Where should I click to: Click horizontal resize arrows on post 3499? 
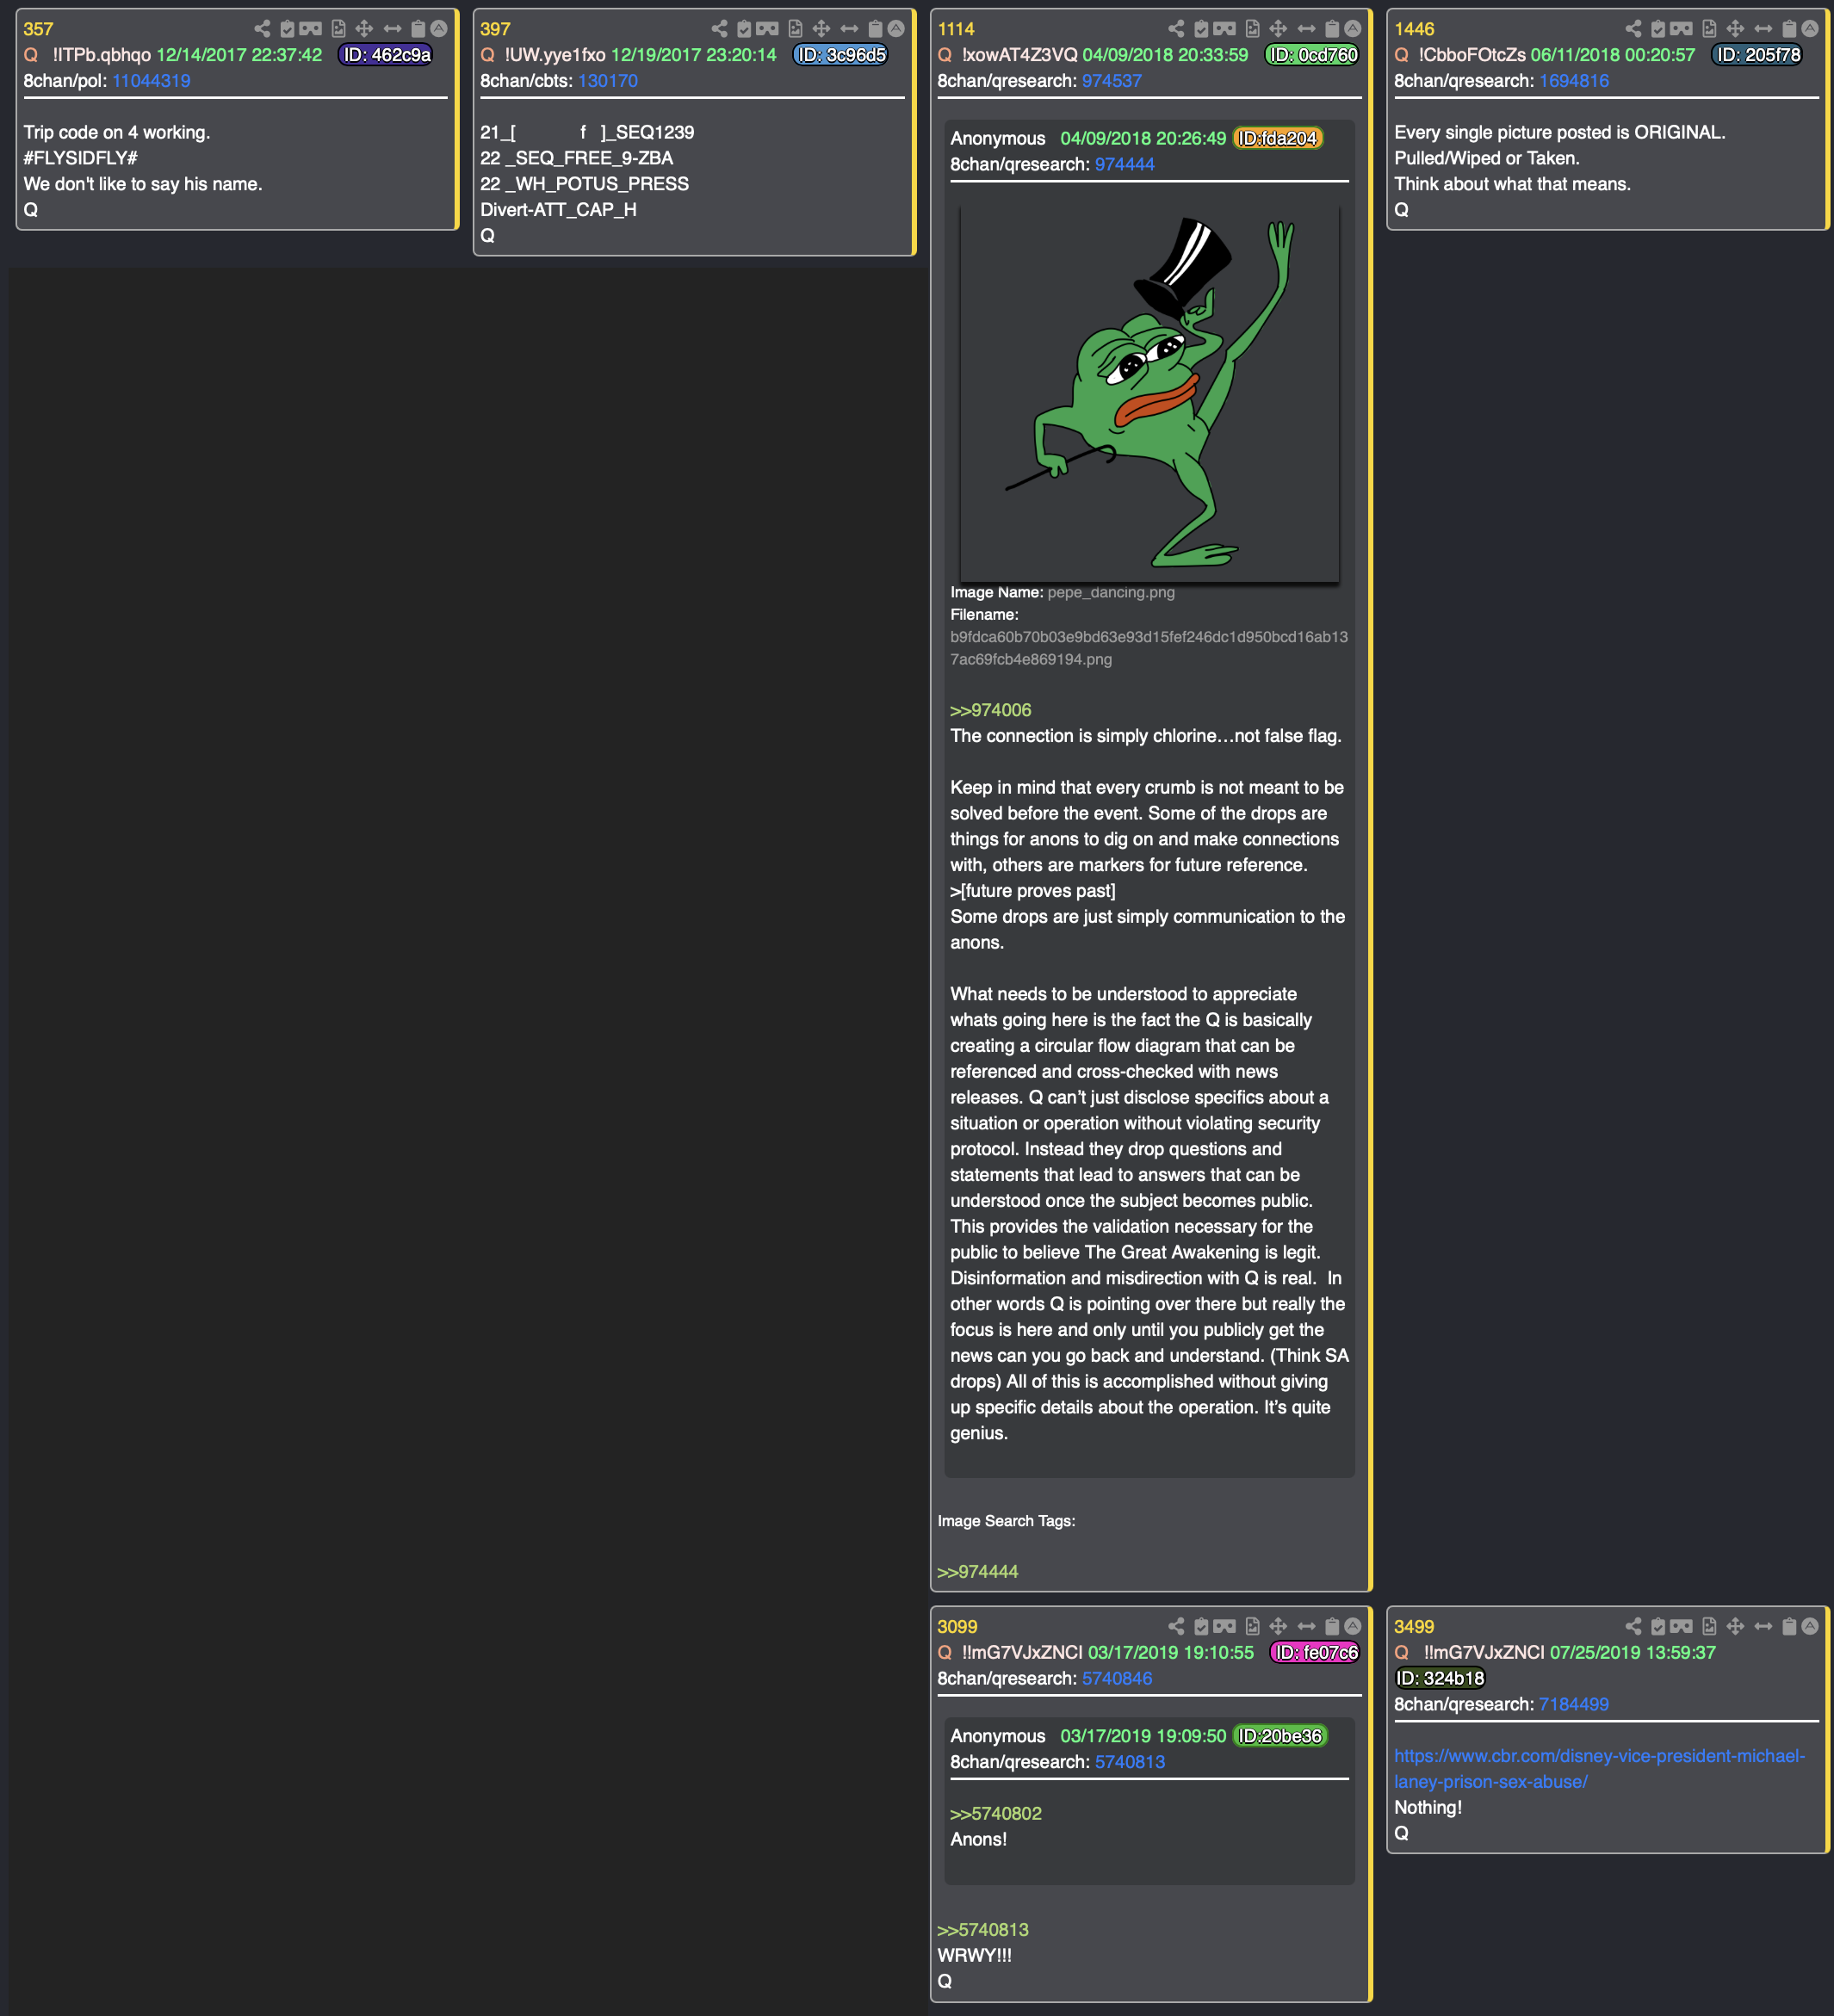1763,1627
